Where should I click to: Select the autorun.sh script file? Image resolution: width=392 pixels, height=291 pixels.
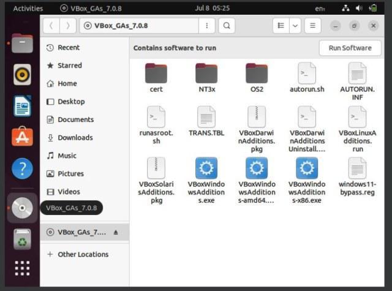point(307,78)
